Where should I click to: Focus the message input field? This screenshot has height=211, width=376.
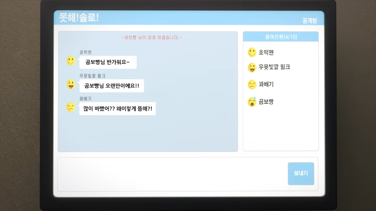172,174
